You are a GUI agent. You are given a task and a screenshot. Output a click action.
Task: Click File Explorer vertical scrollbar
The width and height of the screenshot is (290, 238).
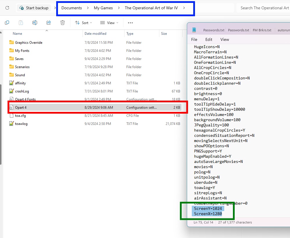coord(1,124)
